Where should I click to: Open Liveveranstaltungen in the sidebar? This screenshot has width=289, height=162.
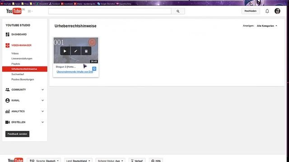pyautogui.click(x=22, y=58)
